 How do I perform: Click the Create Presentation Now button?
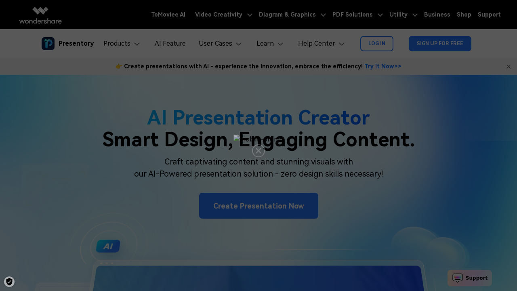(x=258, y=206)
